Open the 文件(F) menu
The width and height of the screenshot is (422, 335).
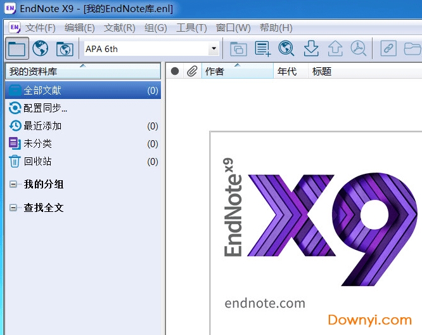(x=41, y=28)
